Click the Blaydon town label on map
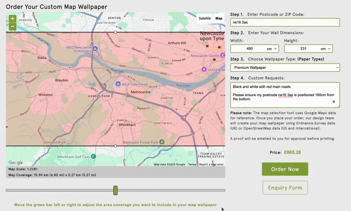Image resolution: width=351 pixels, height=211 pixels. [x=61, y=80]
